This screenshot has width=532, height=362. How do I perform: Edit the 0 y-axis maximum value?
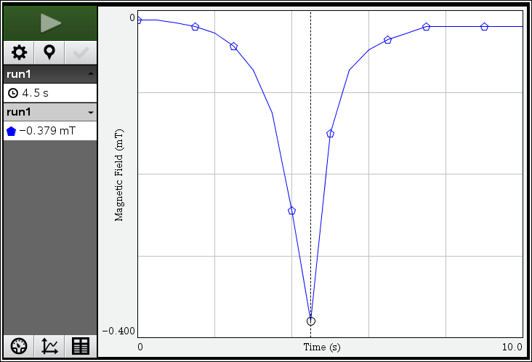pyautogui.click(x=132, y=17)
